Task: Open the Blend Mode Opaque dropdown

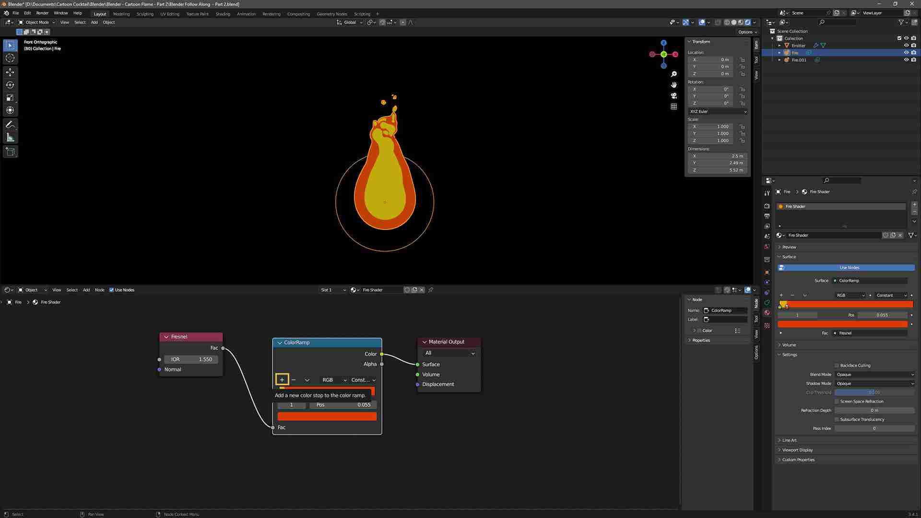Action: 875,375
